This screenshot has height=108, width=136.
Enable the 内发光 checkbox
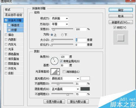6,44
